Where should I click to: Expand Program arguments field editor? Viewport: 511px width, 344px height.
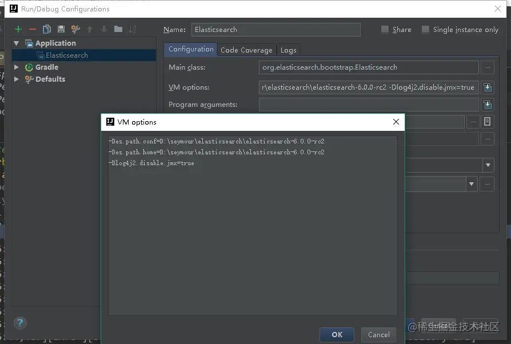[x=488, y=105]
